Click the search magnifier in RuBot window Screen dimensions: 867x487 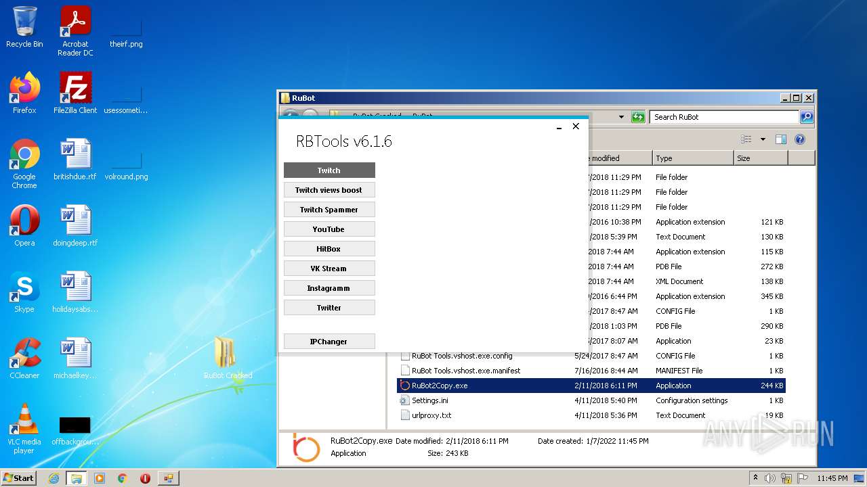(x=806, y=117)
